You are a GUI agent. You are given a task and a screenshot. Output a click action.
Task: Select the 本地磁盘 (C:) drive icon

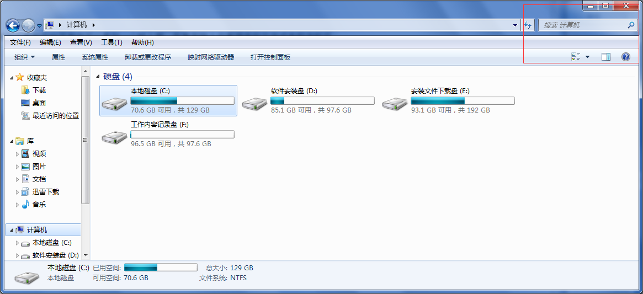click(x=115, y=103)
